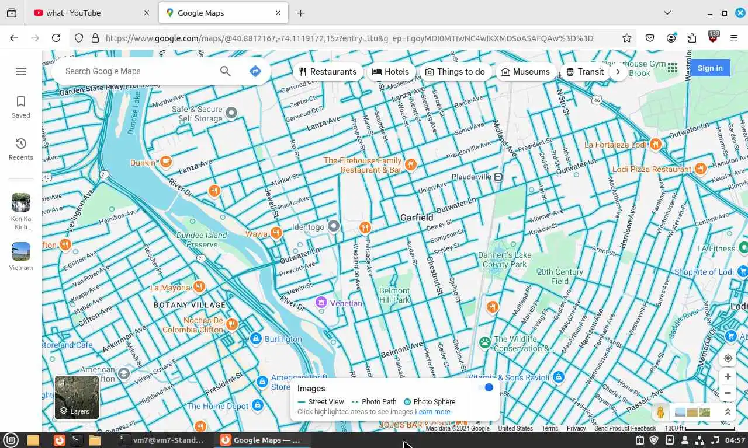This screenshot has height=448, width=748.
Task: Click the Lodi Pizza Restaurant pin
Action: [701, 169]
